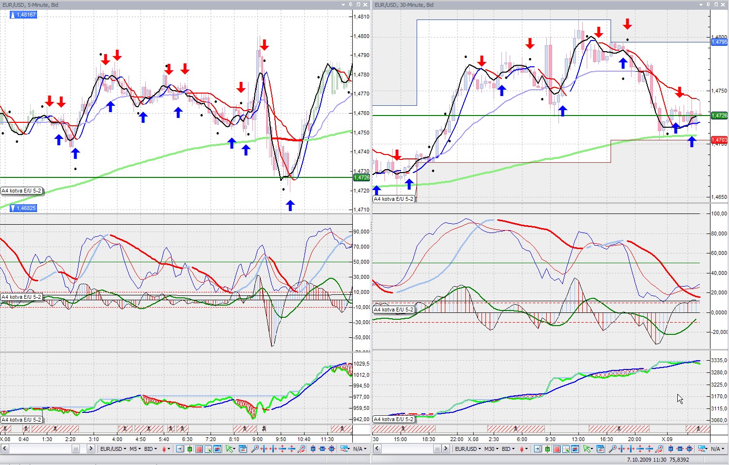Click fit-all-directions box icon in the 5-Minute chart toolbar
The width and height of the screenshot is (729, 465).
(332, 449)
